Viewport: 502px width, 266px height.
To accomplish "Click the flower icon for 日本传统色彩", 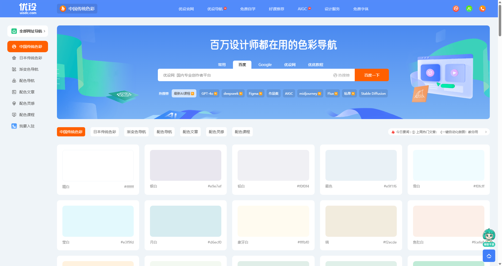I will coord(14,58).
